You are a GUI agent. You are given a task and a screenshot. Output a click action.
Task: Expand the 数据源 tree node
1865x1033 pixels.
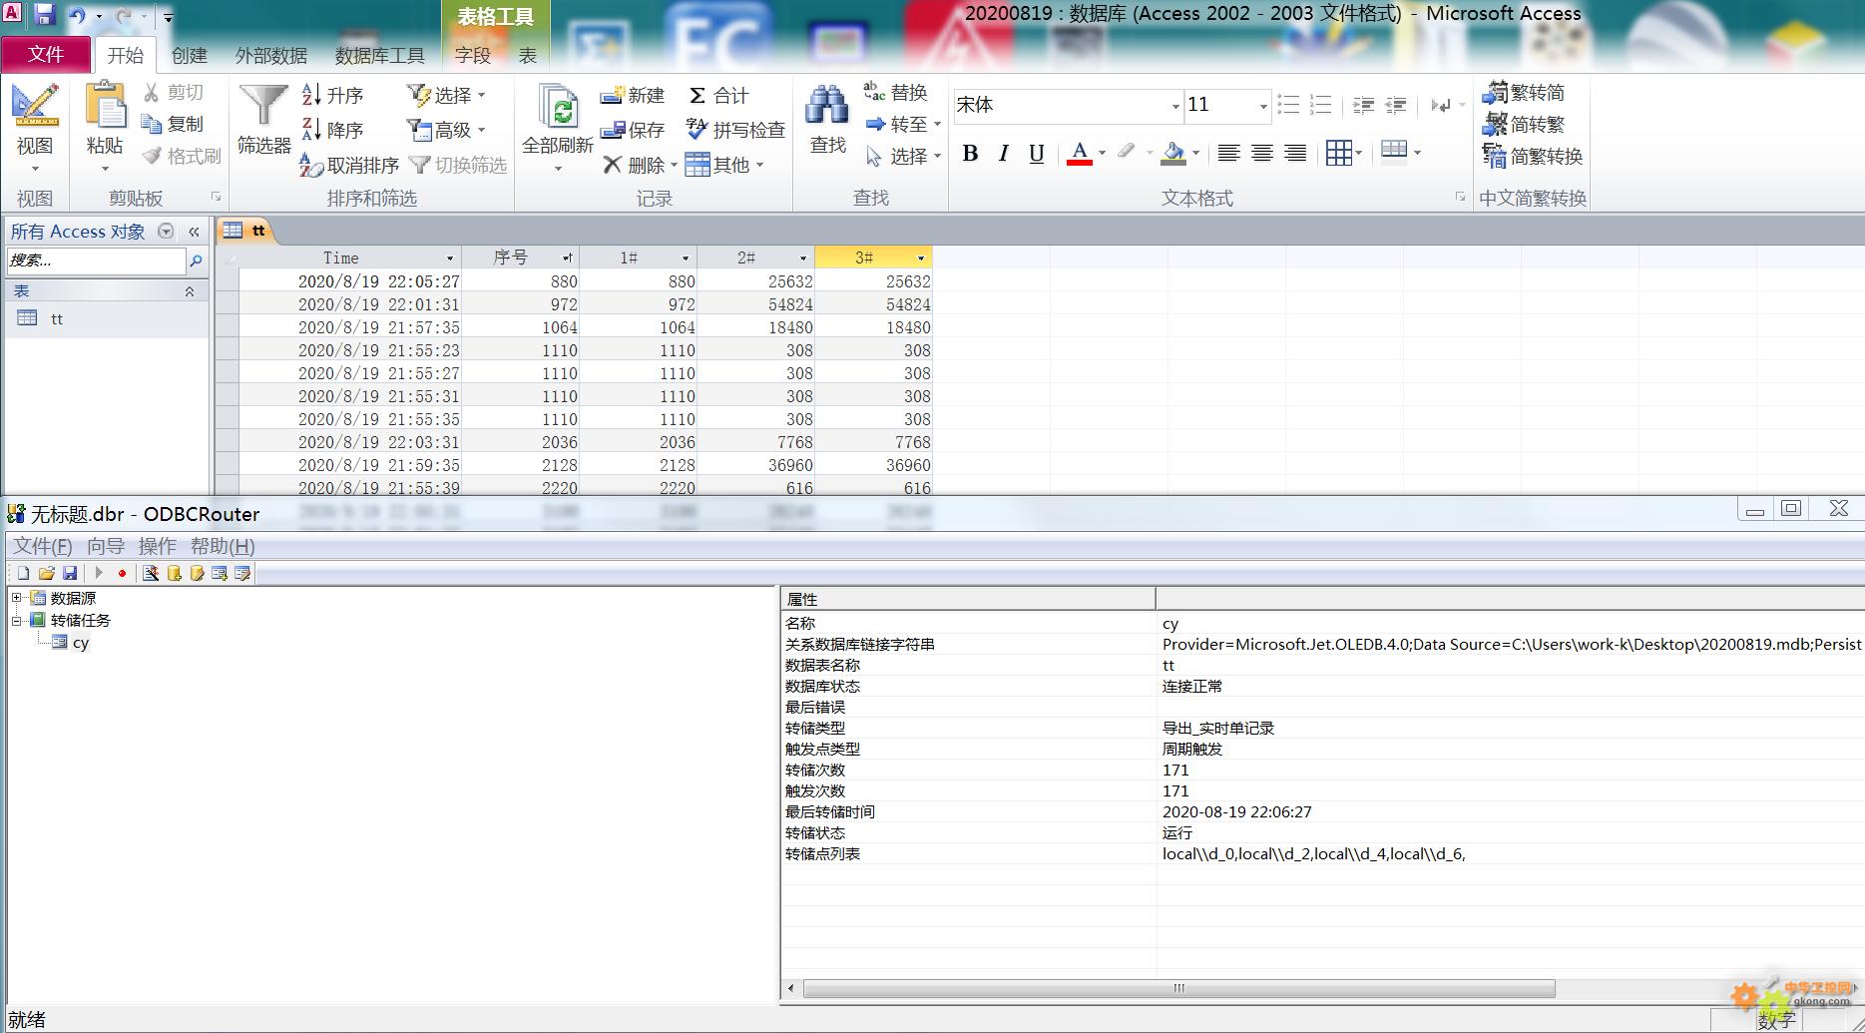[x=16, y=598]
